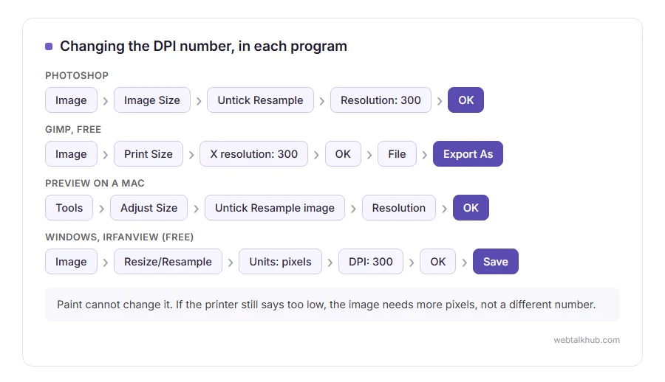Click the File chip
665x382 pixels.
(397, 153)
